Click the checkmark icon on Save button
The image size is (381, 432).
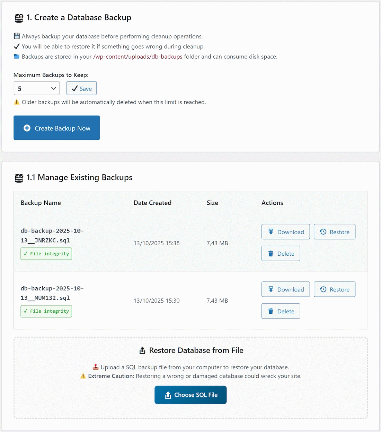(74, 88)
